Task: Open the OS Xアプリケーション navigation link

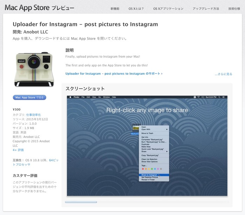Action: [x=168, y=9]
